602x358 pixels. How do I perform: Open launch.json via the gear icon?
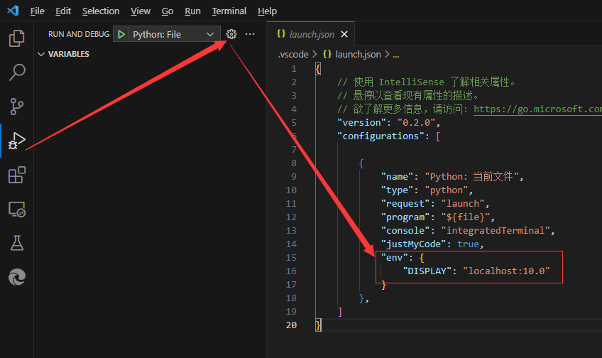pos(231,34)
